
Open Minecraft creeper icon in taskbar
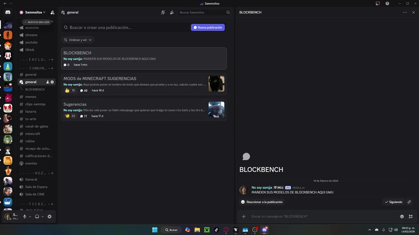coord(207,230)
